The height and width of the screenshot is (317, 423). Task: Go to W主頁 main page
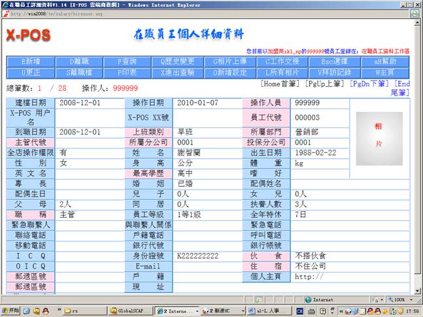pos(383,73)
